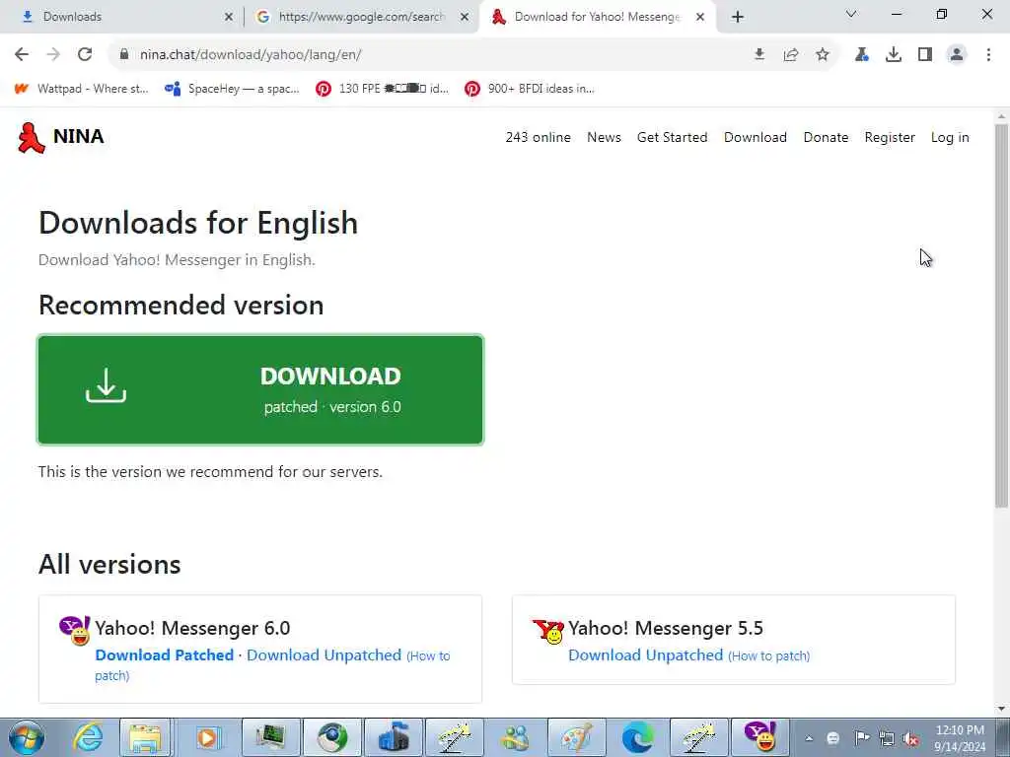Click the Yahoo! Messenger 5.5 heading
This screenshot has width=1010, height=757.
[666, 628]
